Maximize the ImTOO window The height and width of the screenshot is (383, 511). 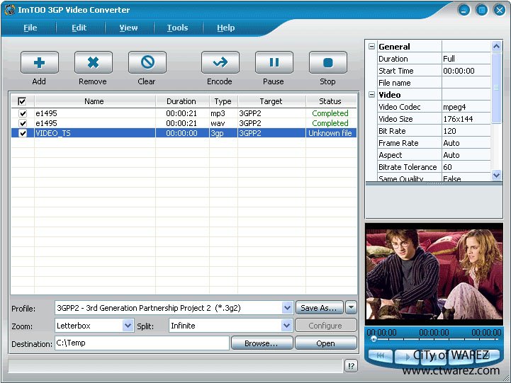click(482, 10)
